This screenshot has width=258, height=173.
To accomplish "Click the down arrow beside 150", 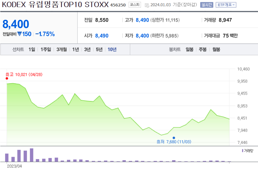I will (20, 34).
